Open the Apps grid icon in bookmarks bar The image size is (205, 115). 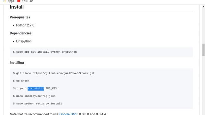4,1
